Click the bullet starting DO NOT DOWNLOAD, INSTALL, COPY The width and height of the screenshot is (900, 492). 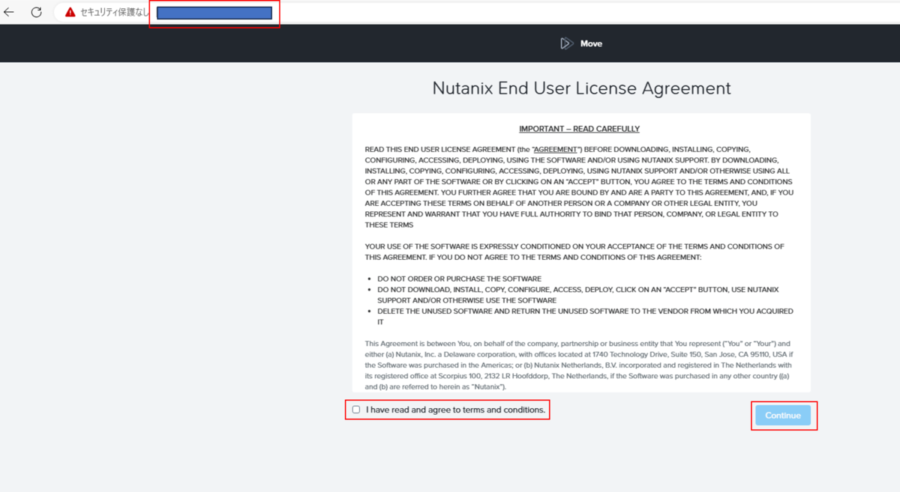(x=578, y=294)
